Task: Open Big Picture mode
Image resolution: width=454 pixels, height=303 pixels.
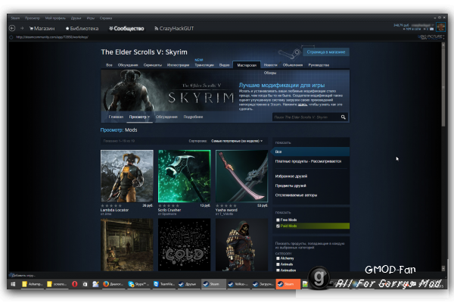Action: 431,37
